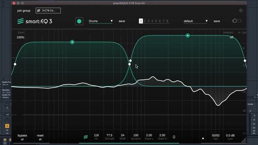The width and height of the screenshot is (258, 145).
Task: Select the 5-C78 Co... group instance box
Action: tap(48, 10)
